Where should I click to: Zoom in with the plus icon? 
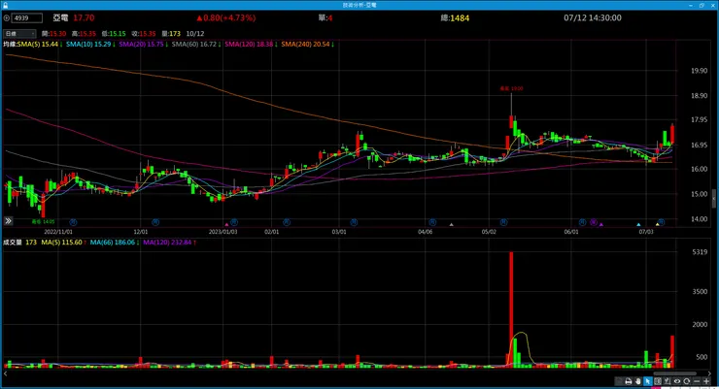click(706, 381)
